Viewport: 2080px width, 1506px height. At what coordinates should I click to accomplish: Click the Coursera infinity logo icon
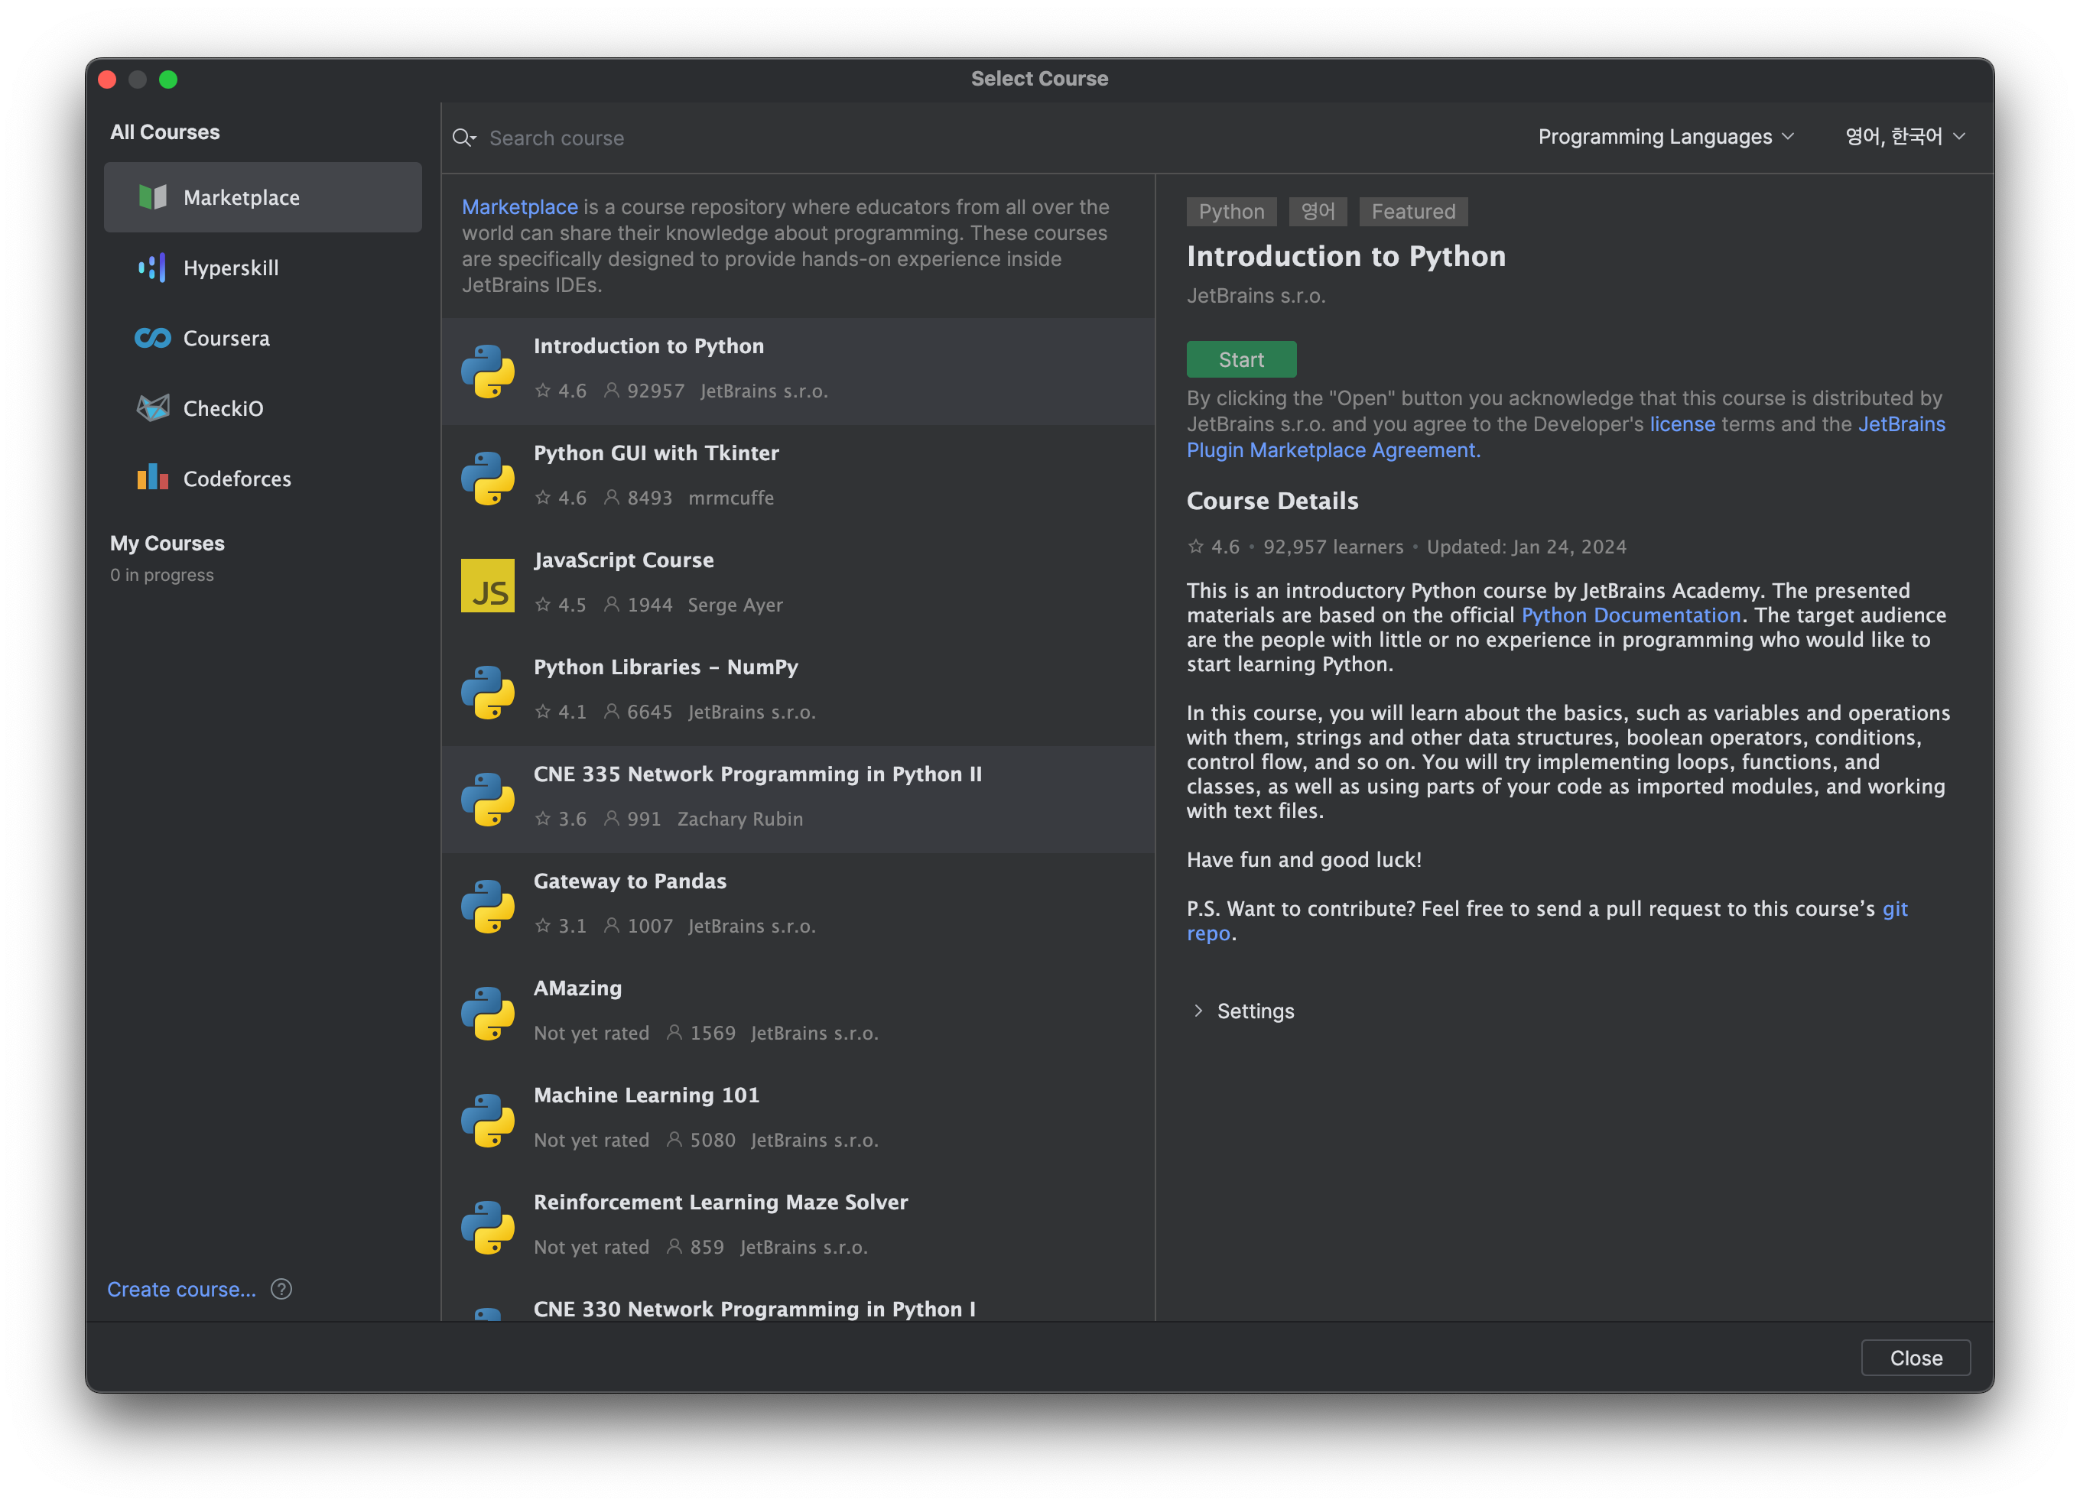[152, 338]
